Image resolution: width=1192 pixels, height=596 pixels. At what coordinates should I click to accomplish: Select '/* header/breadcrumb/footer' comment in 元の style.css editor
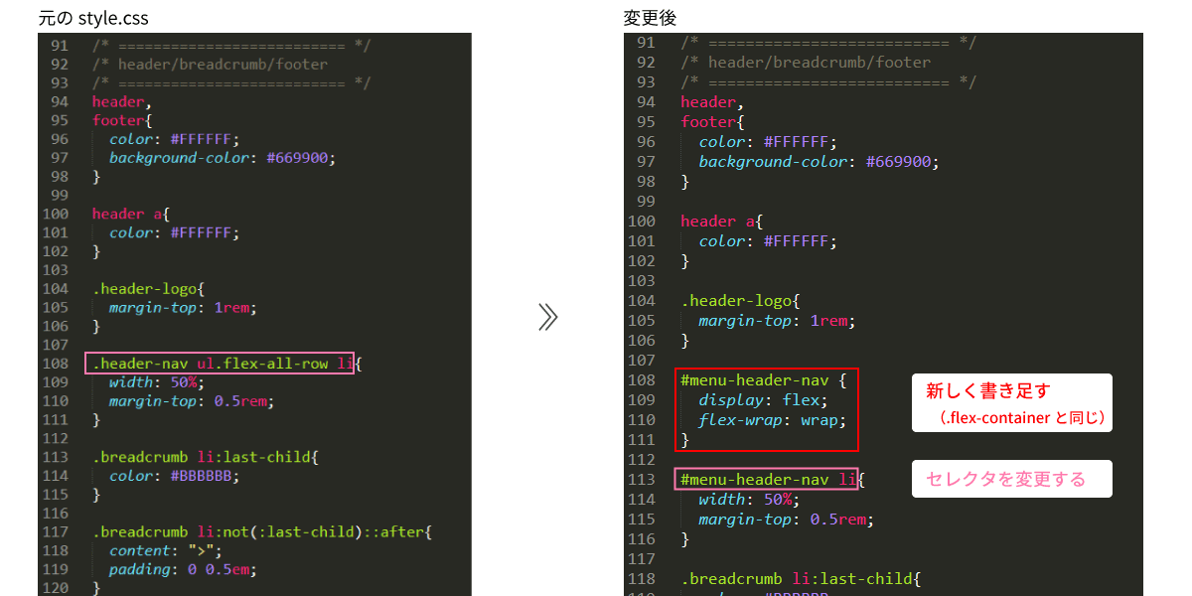(x=211, y=65)
